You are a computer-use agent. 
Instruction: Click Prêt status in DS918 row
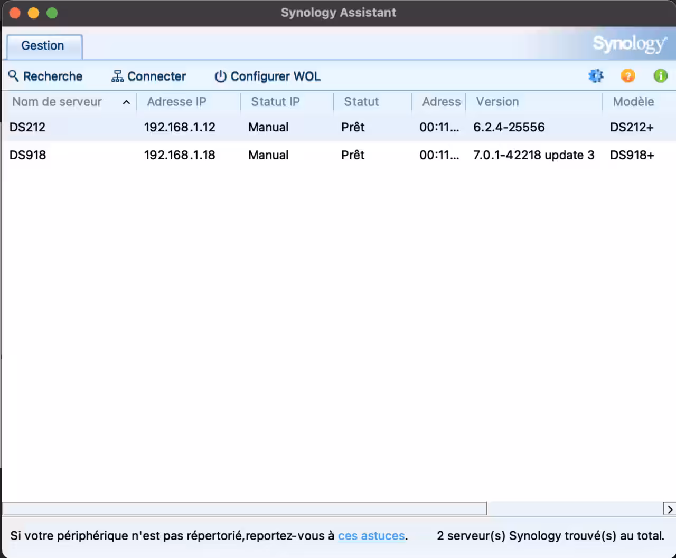click(353, 155)
